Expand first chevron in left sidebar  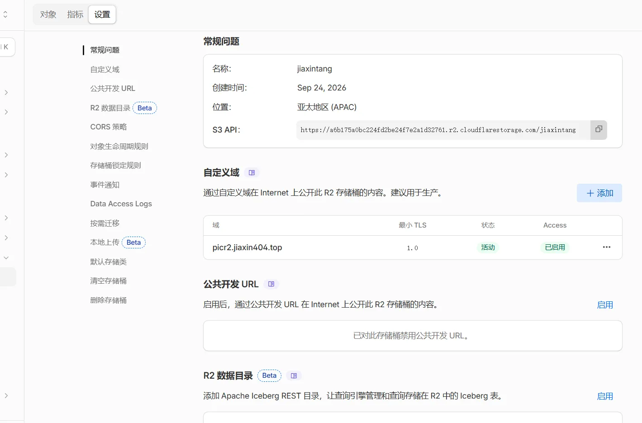tap(6, 92)
